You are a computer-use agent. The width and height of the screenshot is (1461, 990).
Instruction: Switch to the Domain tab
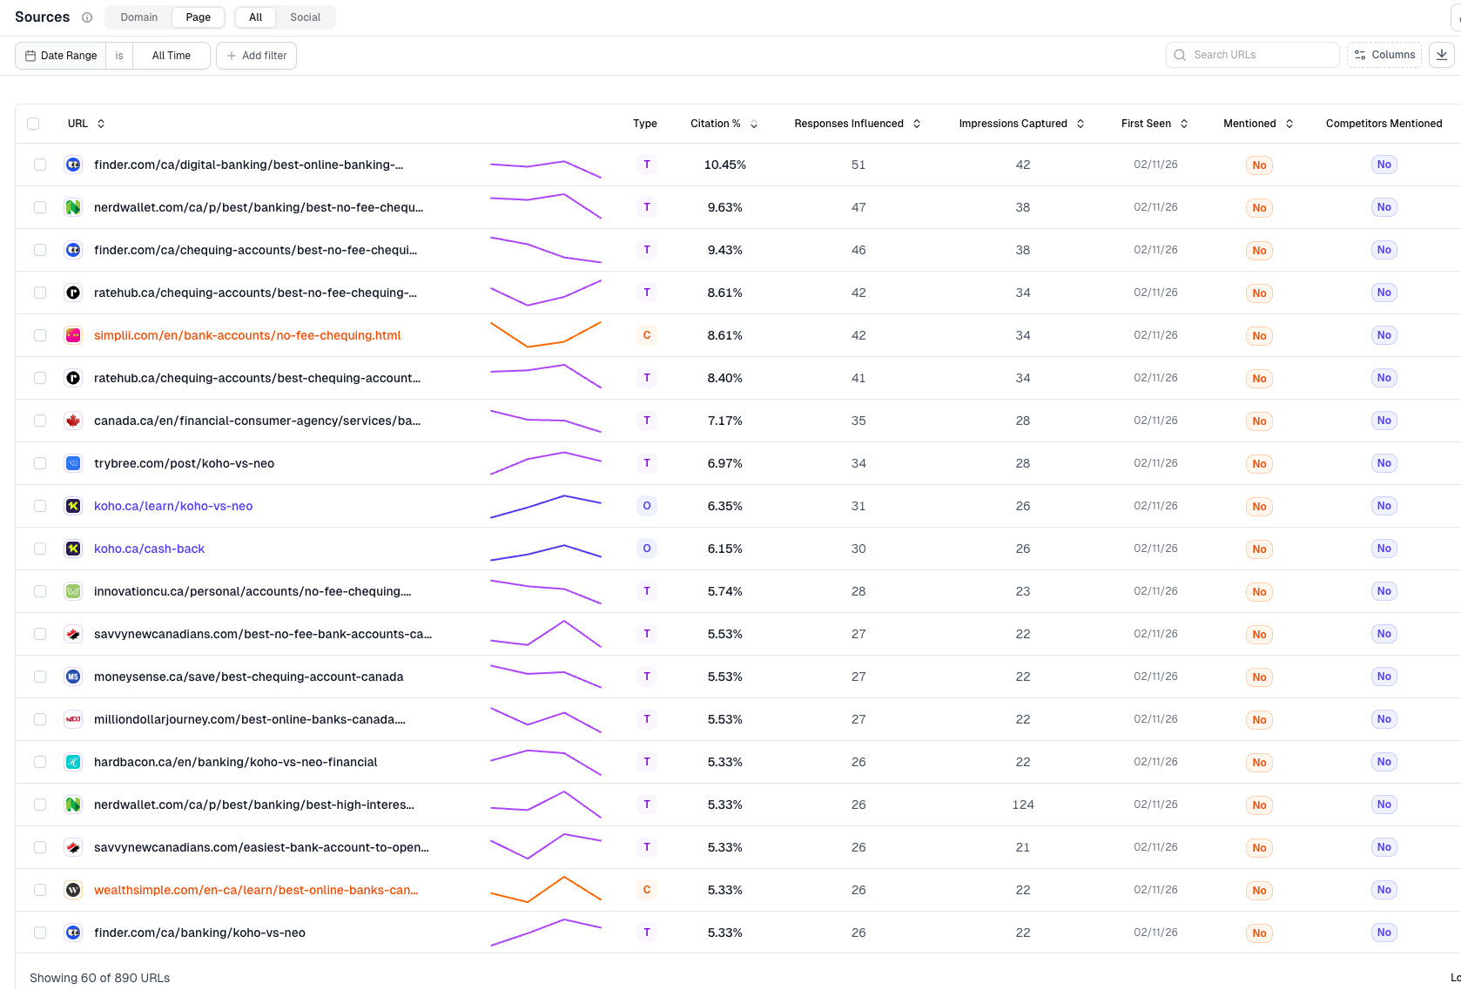pyautogui.click(x=138, y=17)
